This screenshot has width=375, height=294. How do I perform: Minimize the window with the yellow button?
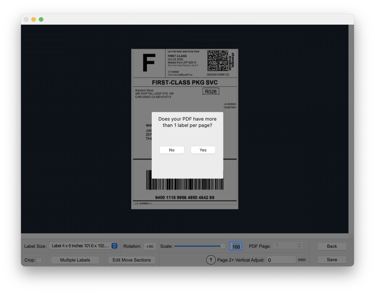click(34, 19)
